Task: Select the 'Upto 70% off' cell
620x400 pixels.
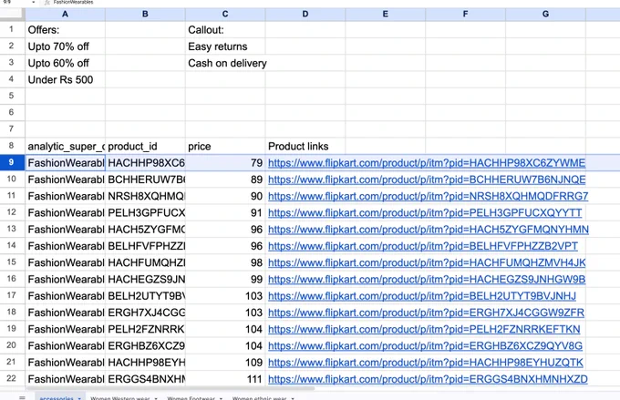Action: (x=66, y=46)
